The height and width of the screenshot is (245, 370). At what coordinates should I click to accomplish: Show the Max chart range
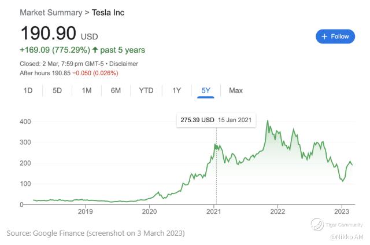click(236, 90)
